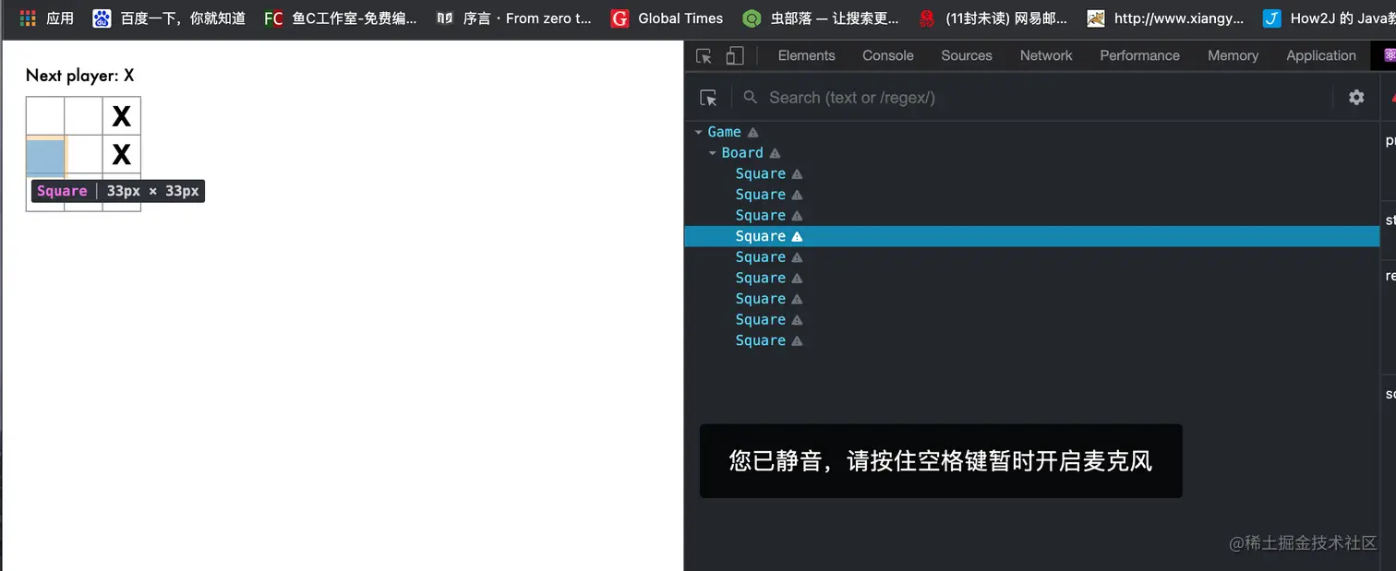Open the Performance tab
Screen dimensions: 1396x571
pos(1138,55)
